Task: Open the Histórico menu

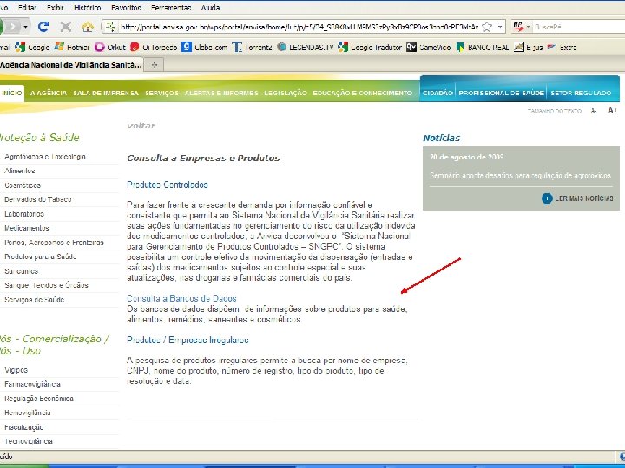Action: pyautogui.click(x=88, y=8)
